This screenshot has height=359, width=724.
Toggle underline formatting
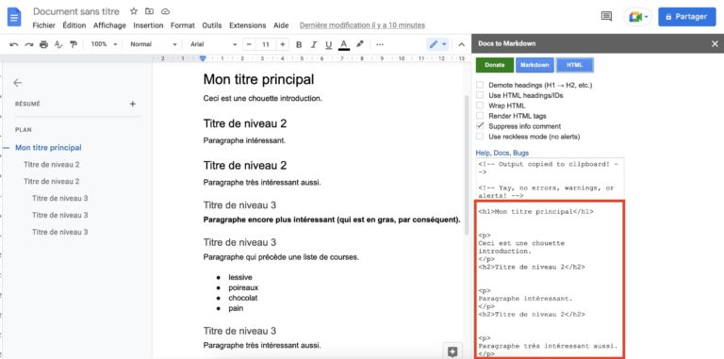point(328,44)
